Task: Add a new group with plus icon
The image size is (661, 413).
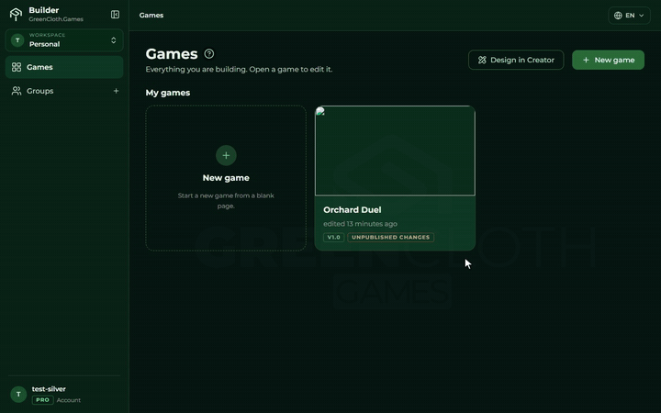Action: pyautogui.click(x=116, y=91)
